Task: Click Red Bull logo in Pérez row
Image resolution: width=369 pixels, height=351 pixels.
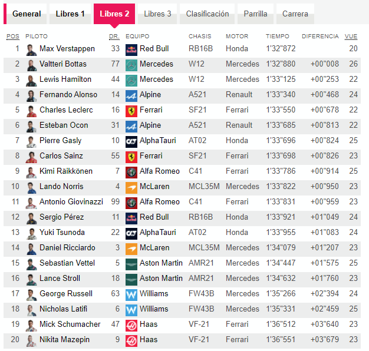Action: tap(131, 218)
